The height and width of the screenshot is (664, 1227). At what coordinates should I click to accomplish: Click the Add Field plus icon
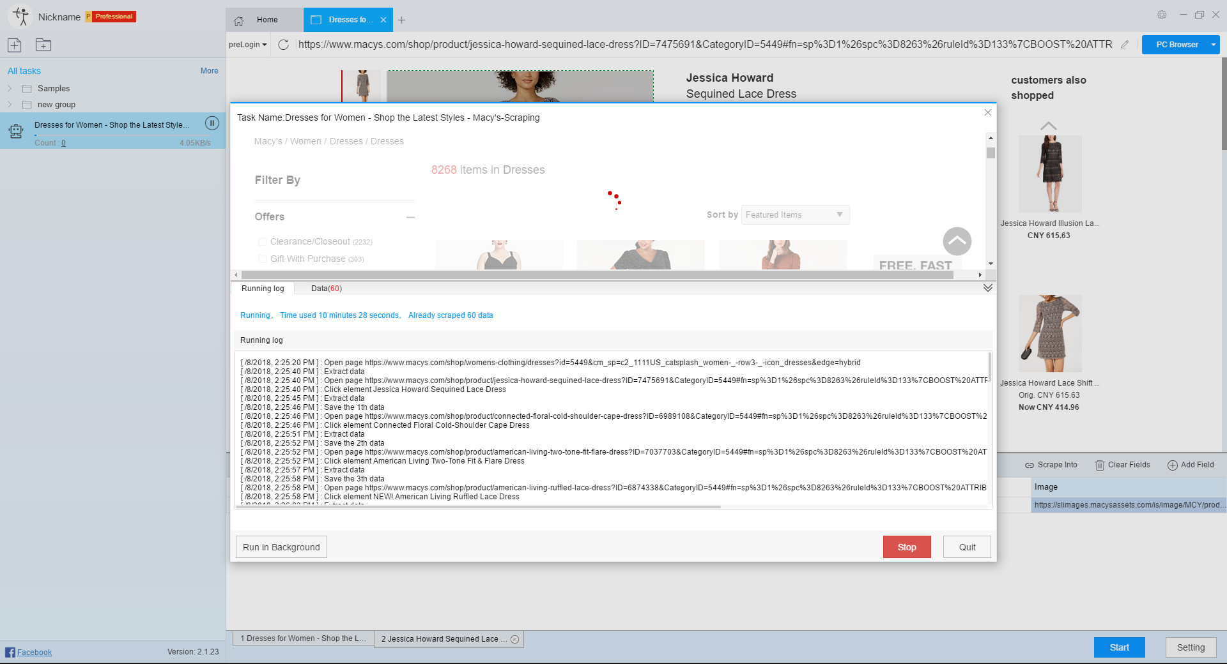click(x=1173, y=465)
